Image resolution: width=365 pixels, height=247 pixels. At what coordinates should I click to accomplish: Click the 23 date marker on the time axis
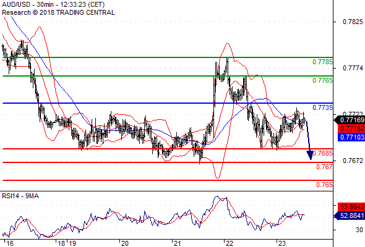(x=282, y=243)
